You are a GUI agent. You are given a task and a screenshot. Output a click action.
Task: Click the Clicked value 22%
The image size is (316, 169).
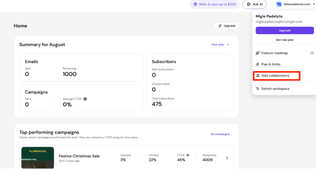pos(152,160)
